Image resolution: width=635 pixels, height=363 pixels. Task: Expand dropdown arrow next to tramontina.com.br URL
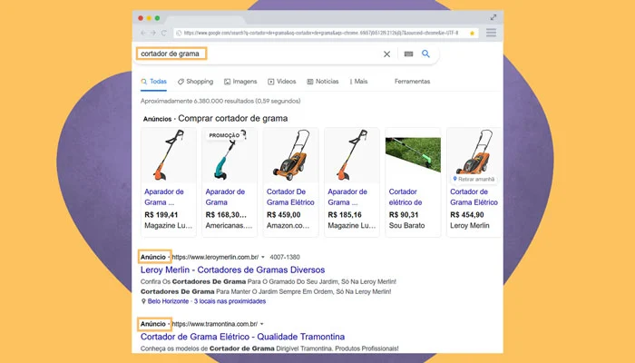click(x=262, y=324)
